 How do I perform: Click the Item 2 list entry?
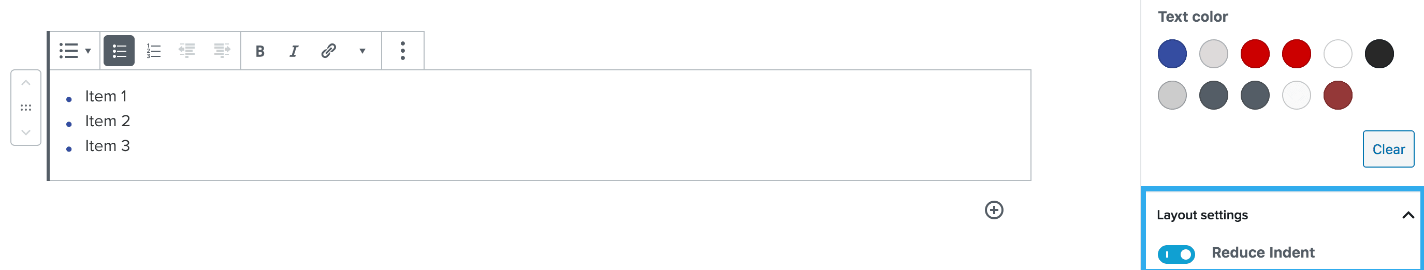107,121
